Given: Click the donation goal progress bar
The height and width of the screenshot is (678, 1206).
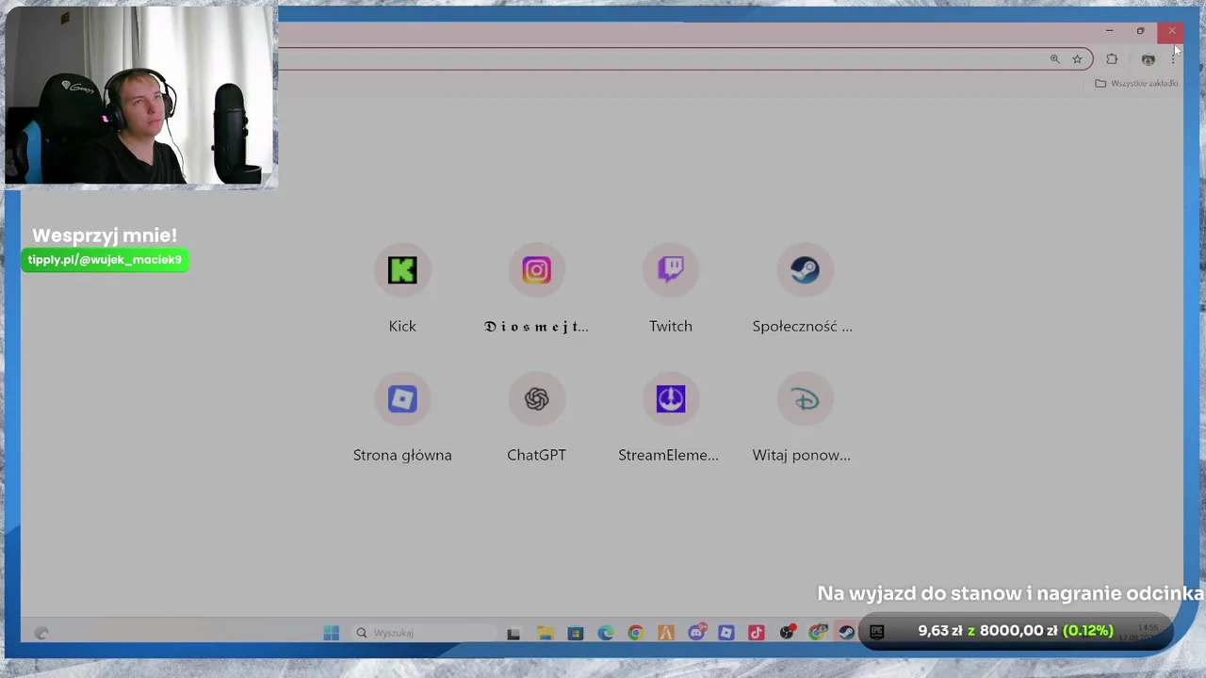Looking at the screenshot, I should pos(1016,631).
